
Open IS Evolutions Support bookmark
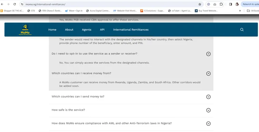pos(152,11)
